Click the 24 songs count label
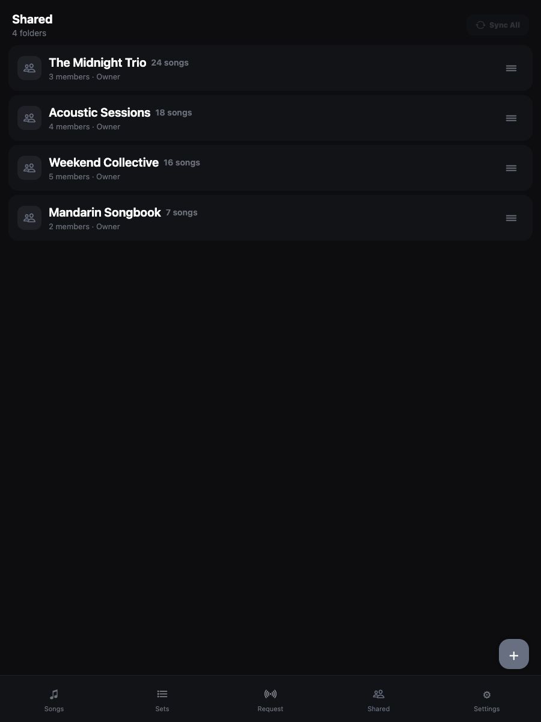This screenshot has width=541, height=722. click(170, 63)
